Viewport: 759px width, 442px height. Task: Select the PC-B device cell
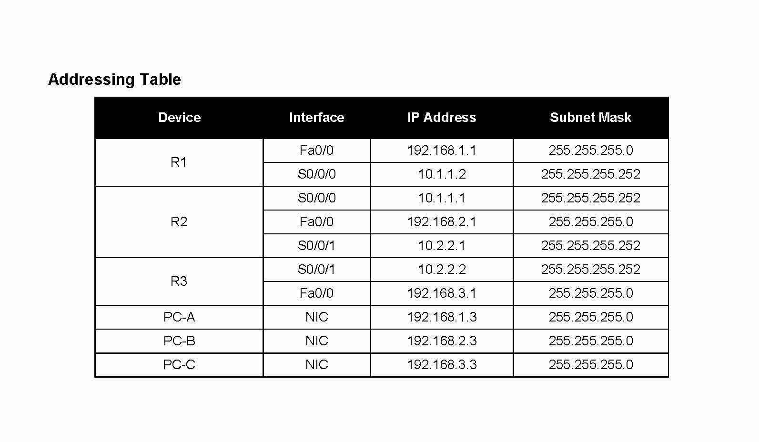click(179, 341)
